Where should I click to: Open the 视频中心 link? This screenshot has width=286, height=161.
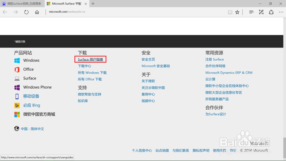pos(148,101)
